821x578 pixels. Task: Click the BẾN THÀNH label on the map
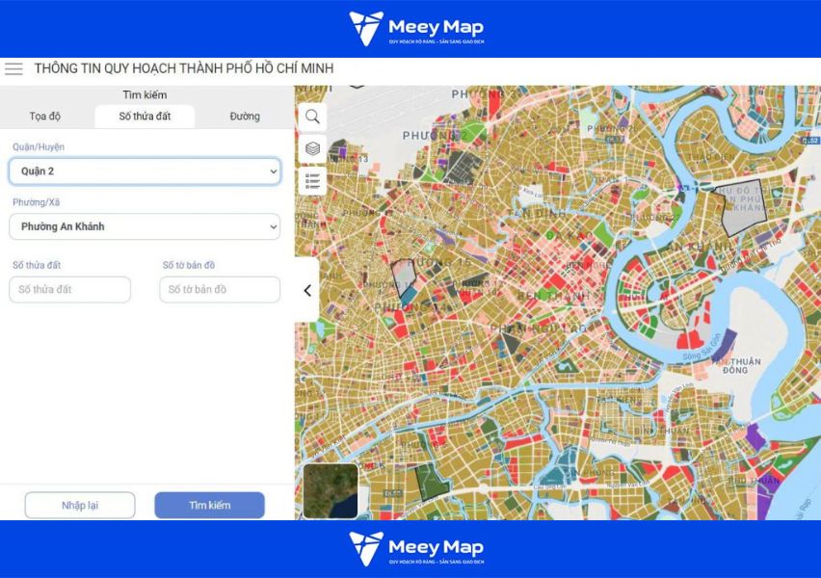pos(553,296)
